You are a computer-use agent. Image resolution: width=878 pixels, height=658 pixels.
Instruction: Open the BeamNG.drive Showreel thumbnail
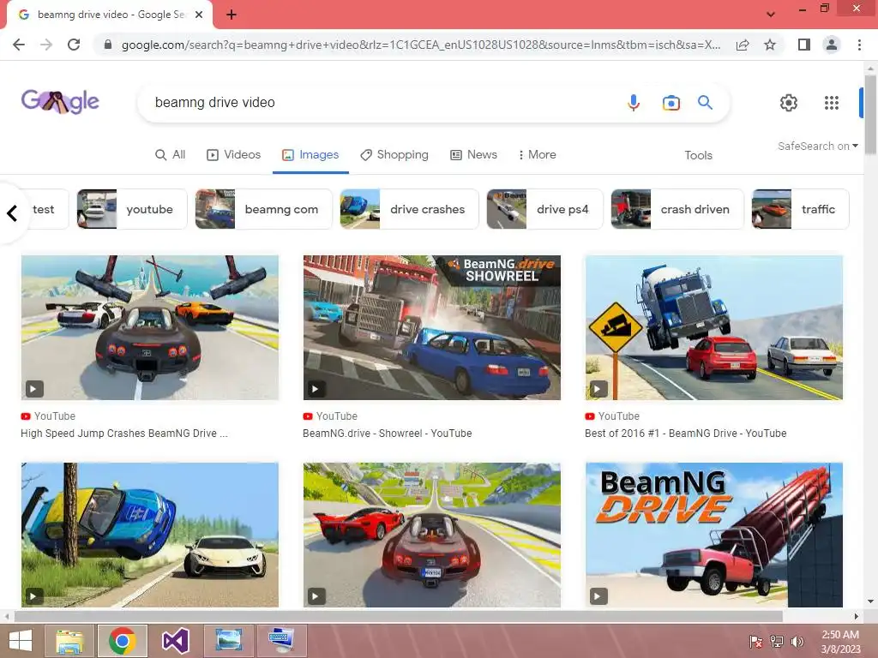click(432, 328)
